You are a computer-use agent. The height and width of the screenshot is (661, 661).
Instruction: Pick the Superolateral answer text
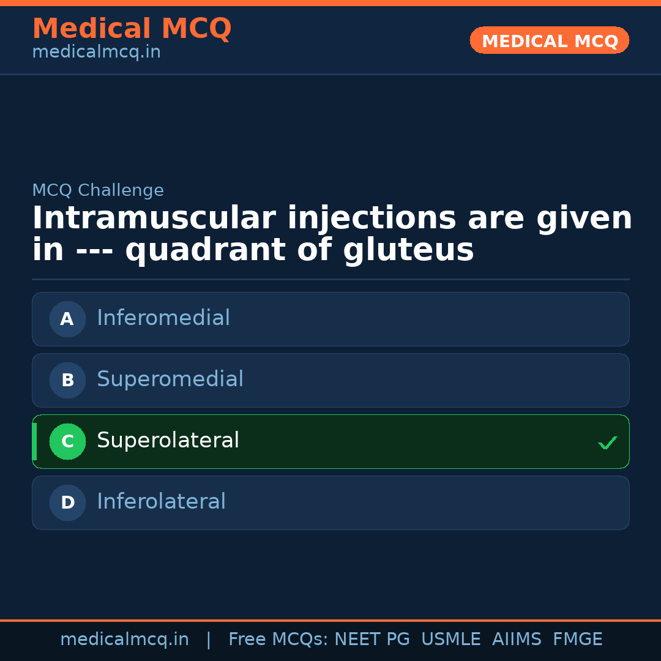(168, 441)
